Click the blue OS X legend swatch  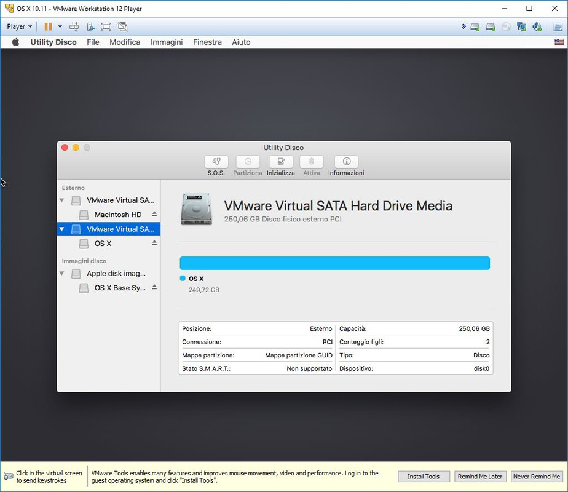click(183, 278)
